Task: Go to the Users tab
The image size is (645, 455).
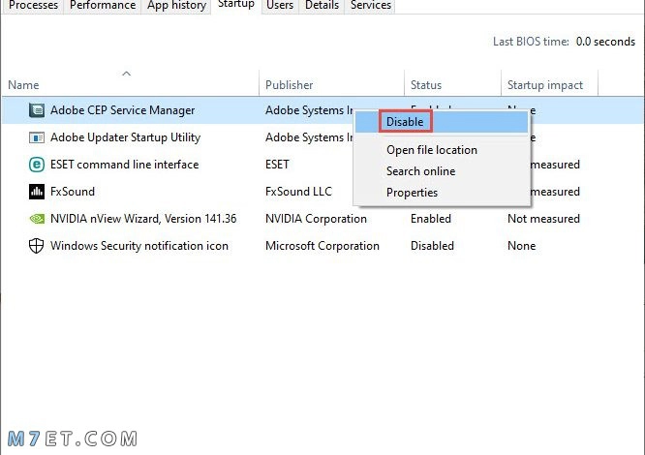Action: [280, 6]
